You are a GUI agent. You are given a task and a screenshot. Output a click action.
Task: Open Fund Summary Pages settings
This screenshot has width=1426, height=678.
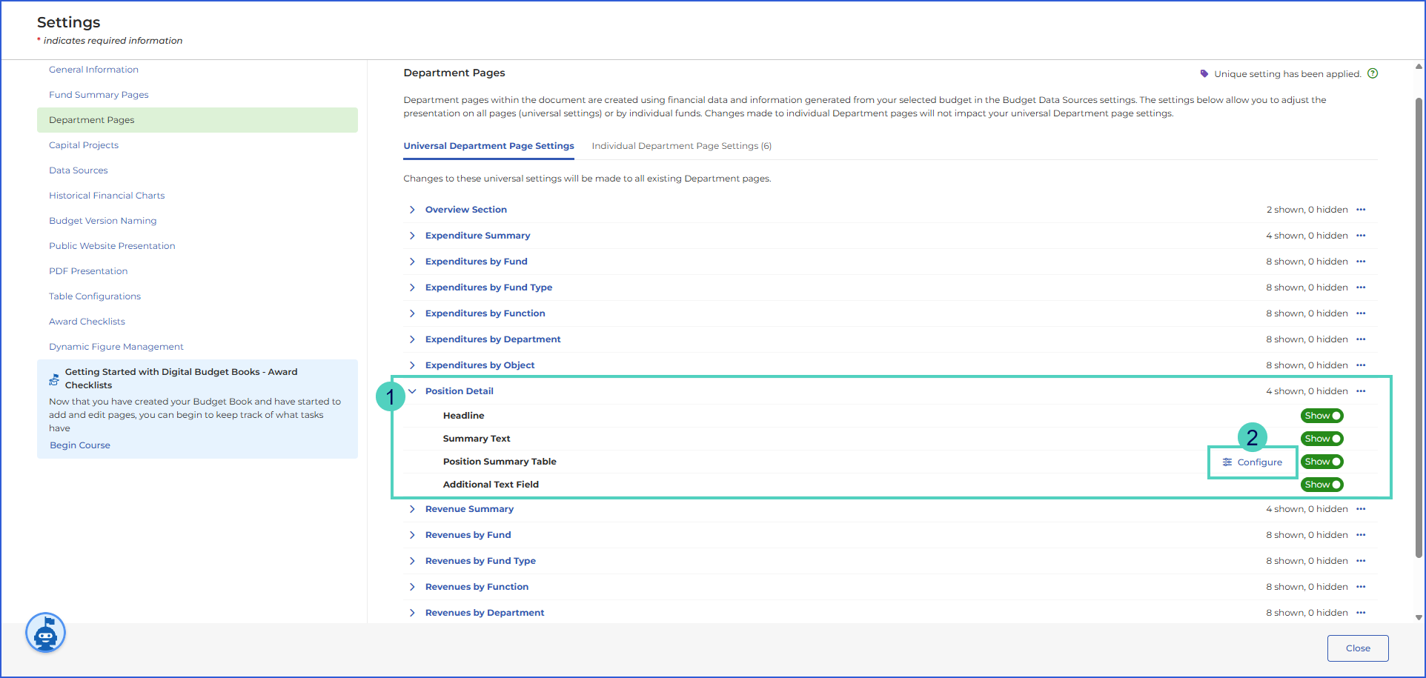[99, 95]
